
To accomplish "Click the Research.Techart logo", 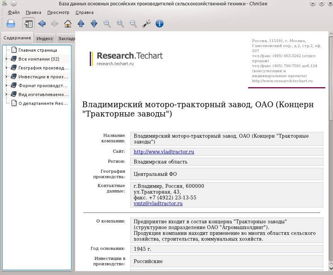I will tap(126, 59).
